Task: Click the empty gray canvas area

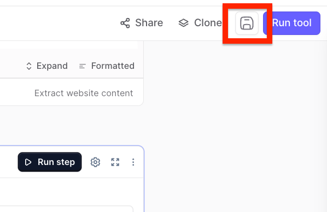Action: tap(235, 126)
